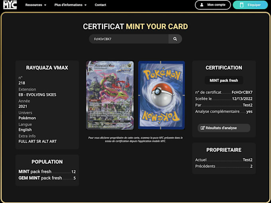This screenshot has height=203, width=271.
Task: Expand the Plus d'informations dropdown arrow
Action: coord(85,5)
